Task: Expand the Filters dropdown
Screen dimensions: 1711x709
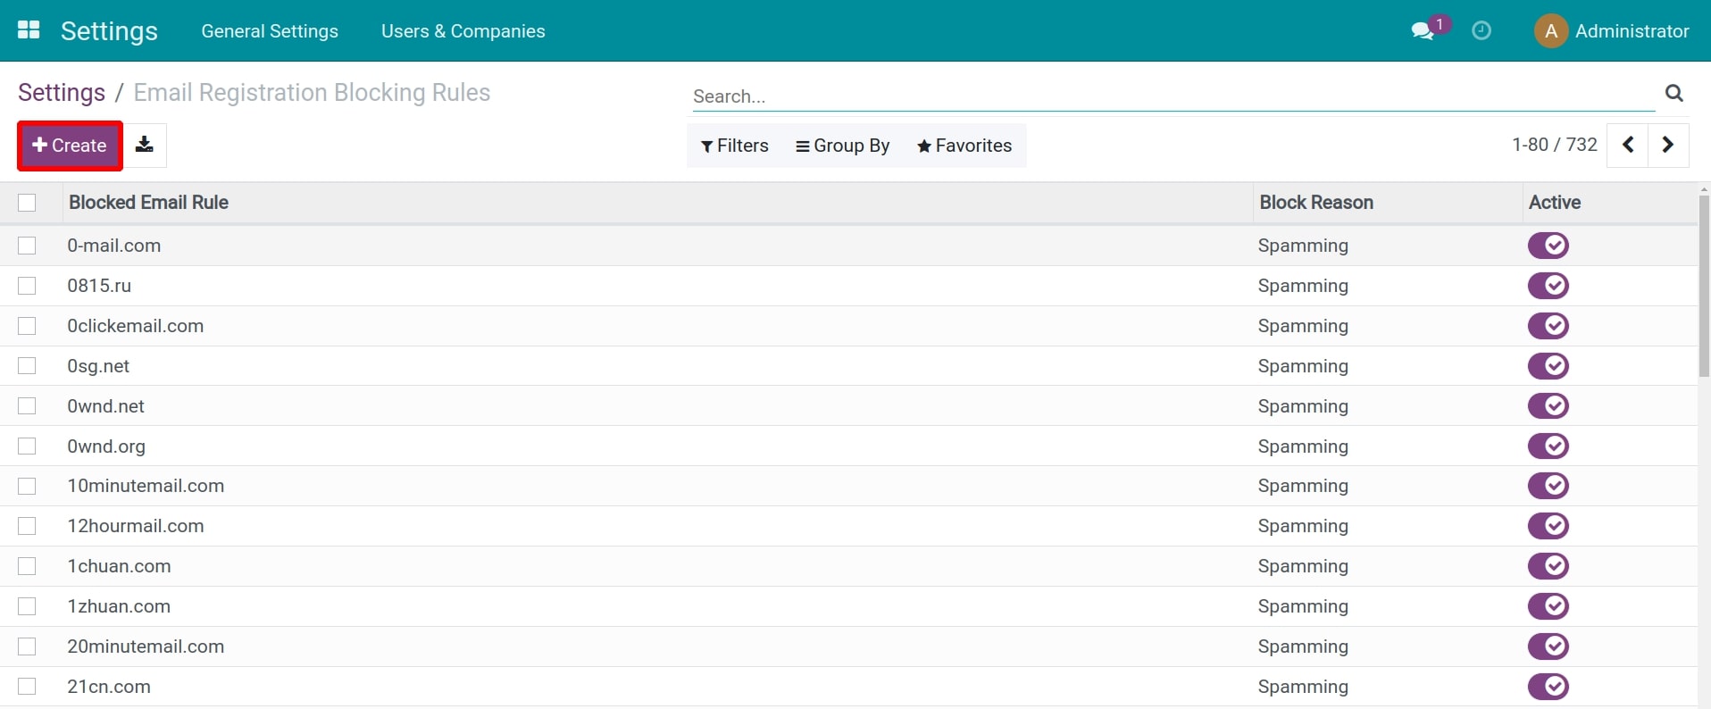Action: 735,146
